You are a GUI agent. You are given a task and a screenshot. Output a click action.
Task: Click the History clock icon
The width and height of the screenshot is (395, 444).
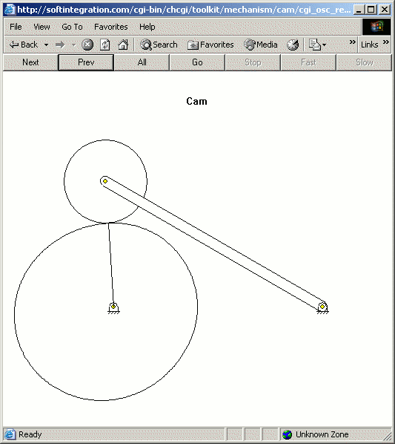[x=293, y=45]
